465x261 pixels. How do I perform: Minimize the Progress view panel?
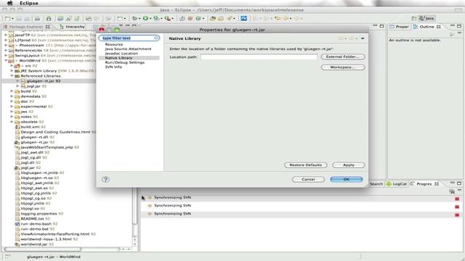pos(452,183)
